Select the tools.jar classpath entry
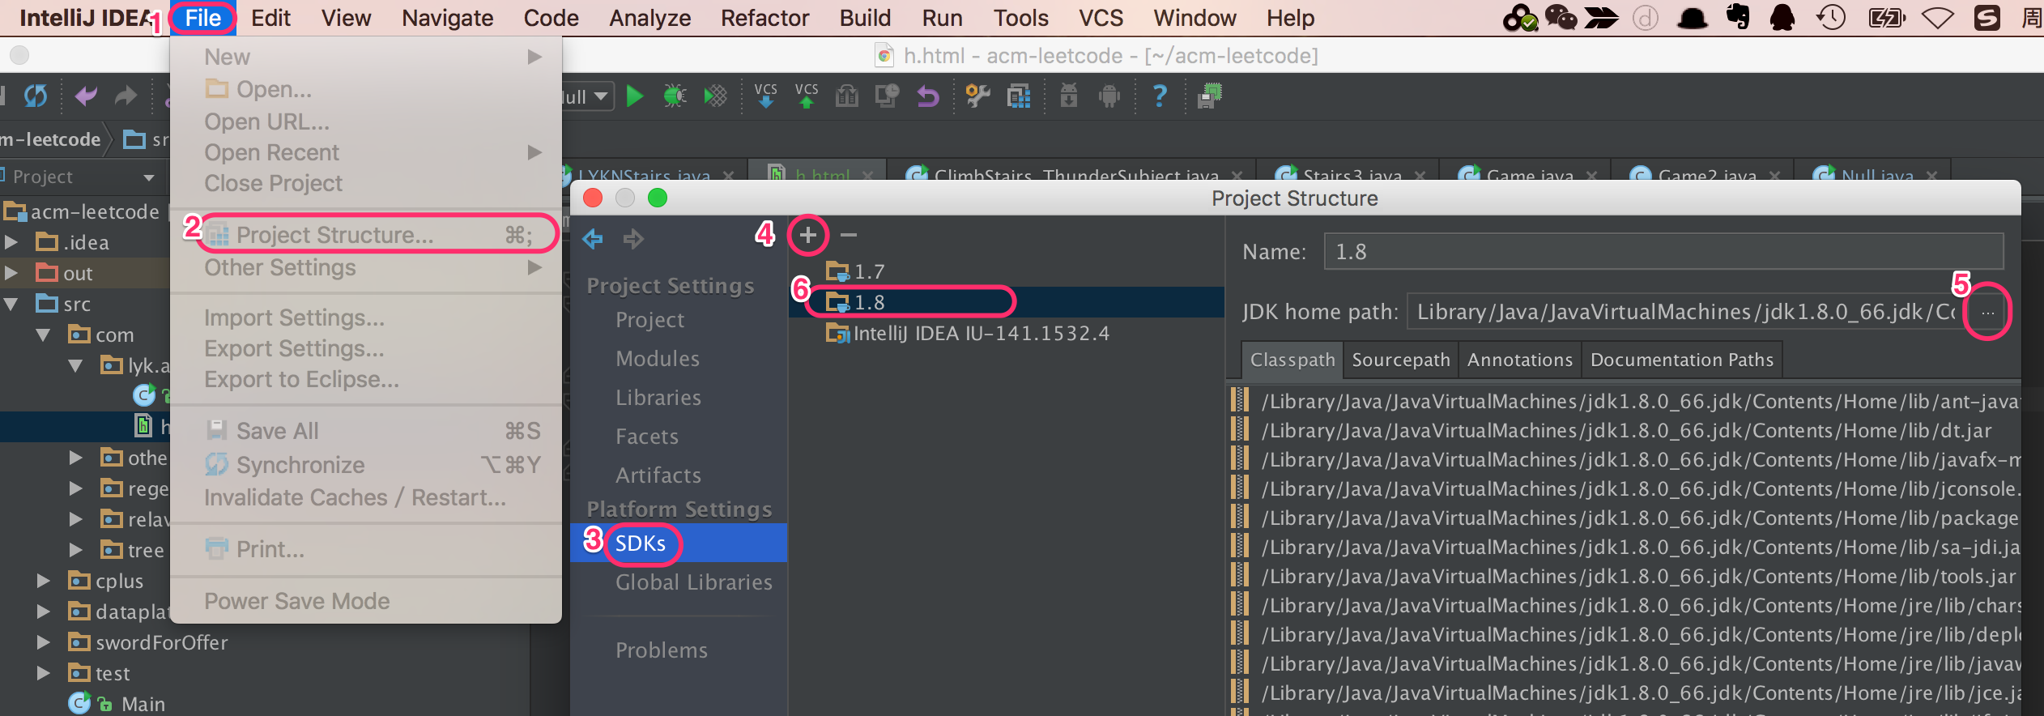The height and width of the screenshot is (716, 2044). 1628,576
